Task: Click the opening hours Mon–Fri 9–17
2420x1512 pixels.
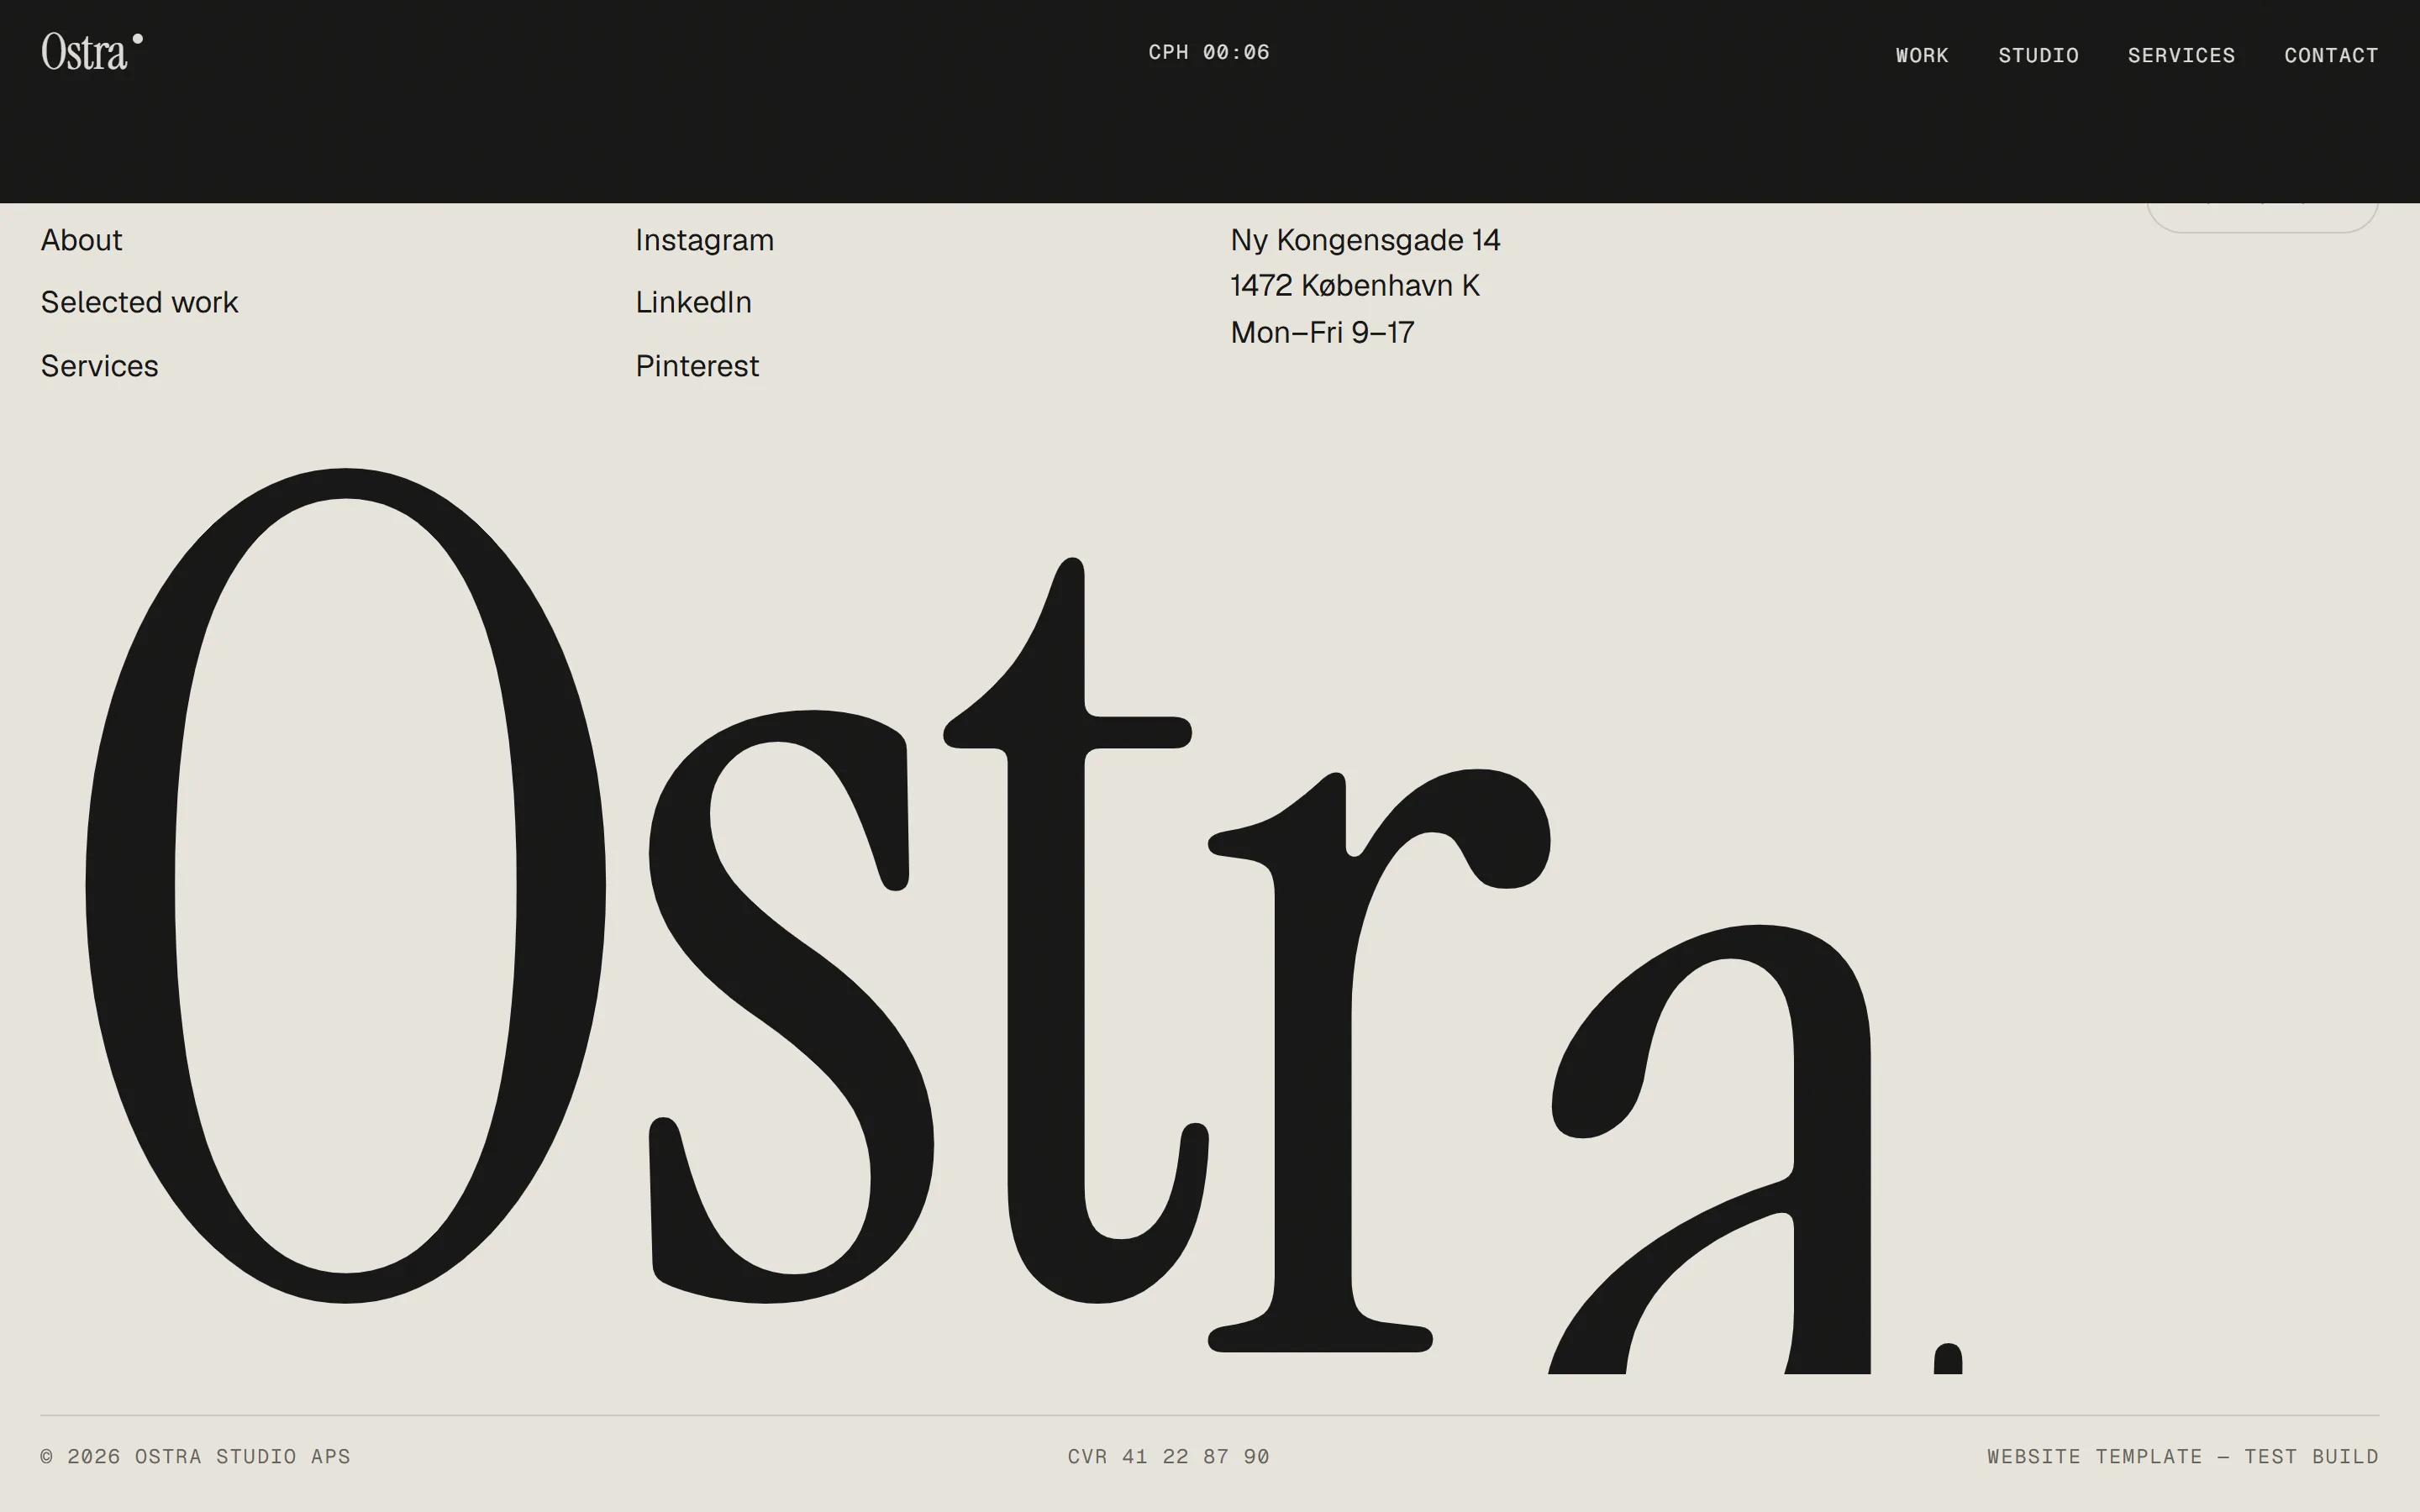Action: click(x=1322, y=333)
